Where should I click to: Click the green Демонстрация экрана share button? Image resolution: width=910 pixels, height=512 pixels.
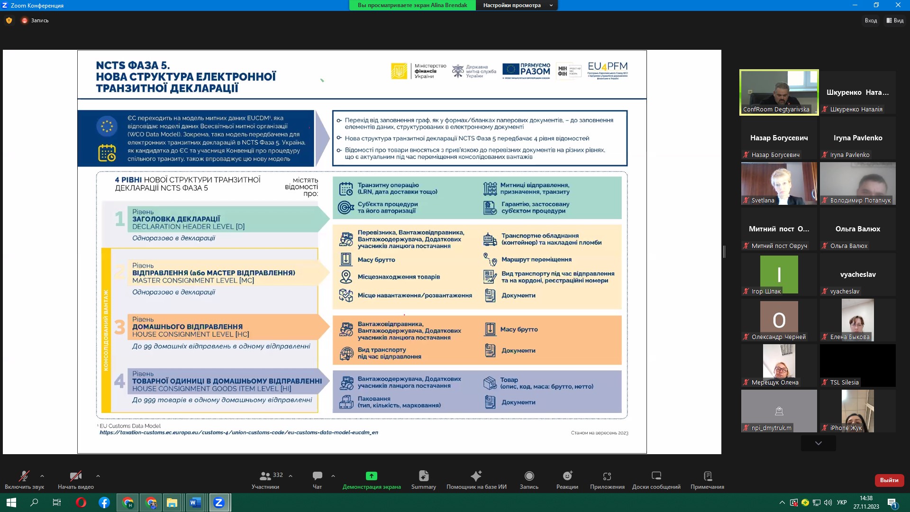tap(372, 480)
